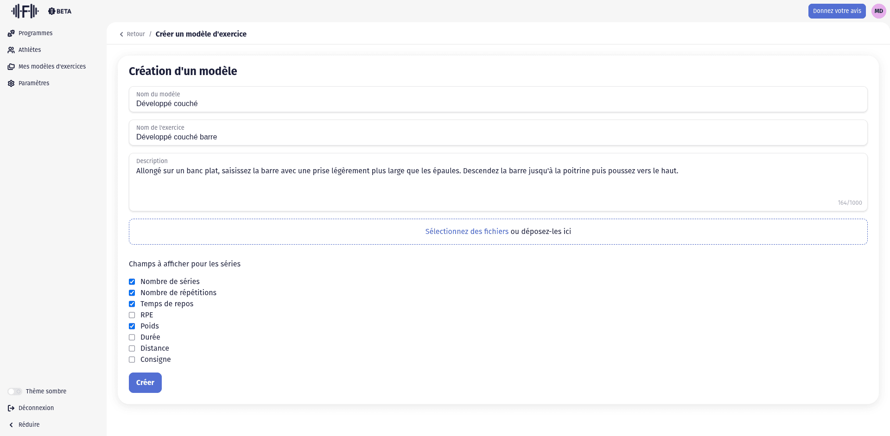Viewport: 890px width, 436px height.
Task: Tick the Consigne checkbox
Action: point(132,360)
